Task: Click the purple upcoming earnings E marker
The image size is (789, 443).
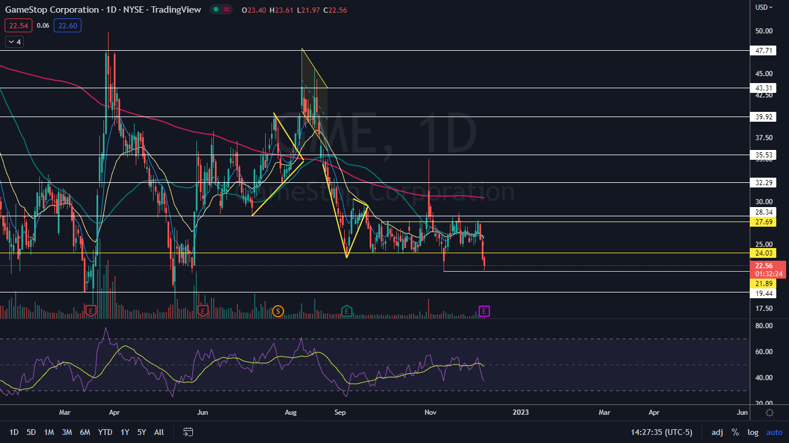Action: [485, 311]
